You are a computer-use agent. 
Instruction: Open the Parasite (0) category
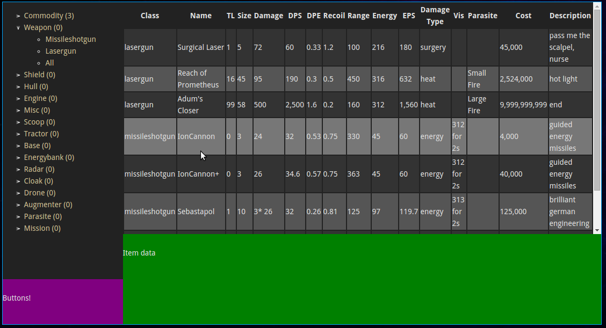pyautogui.click(x=42, y=216)
